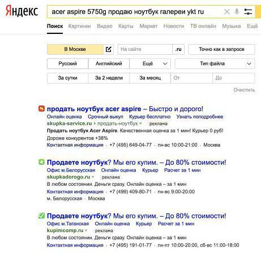Click the На сайте input field
Screen dimensions: 261x254
pos(145,49)
